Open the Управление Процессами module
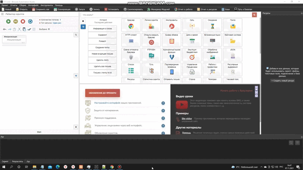 click(192, 69)
